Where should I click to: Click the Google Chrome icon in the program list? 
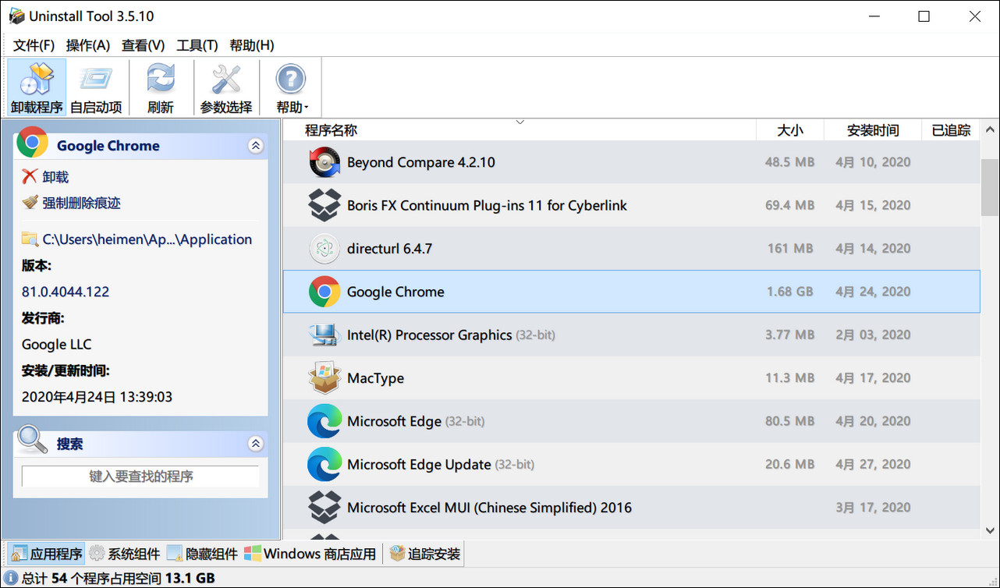coord(324,292)
